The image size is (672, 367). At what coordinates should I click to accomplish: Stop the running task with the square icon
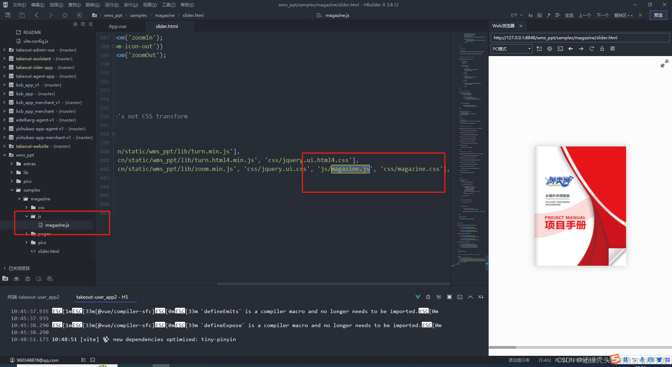tap(449, 297)
